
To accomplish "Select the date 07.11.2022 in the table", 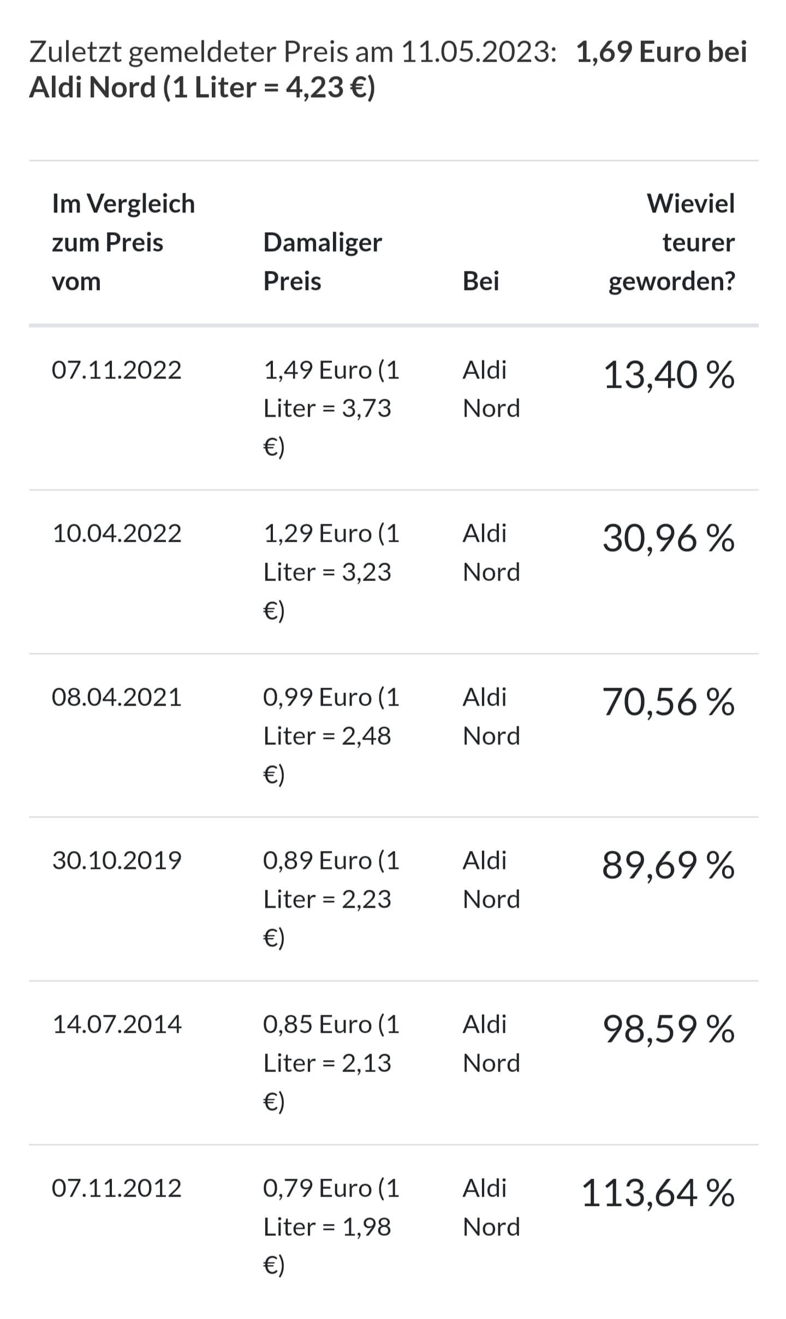I will [x=116, y=370].
